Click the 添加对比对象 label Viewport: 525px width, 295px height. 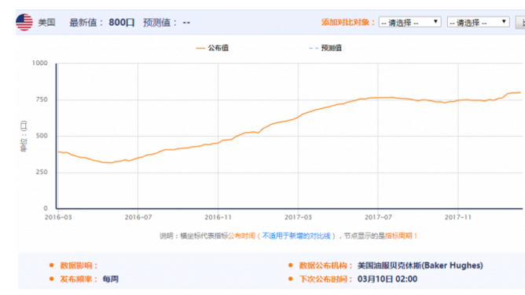pos(347,23)
